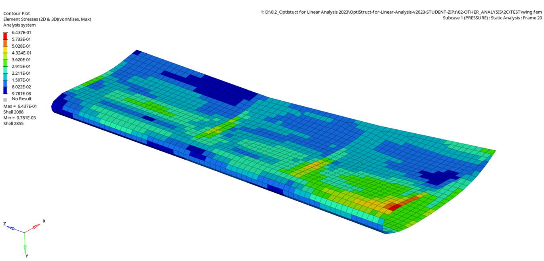
Task: Click the green Y axis arrow on triad
Action: click(x=25, y=247)
